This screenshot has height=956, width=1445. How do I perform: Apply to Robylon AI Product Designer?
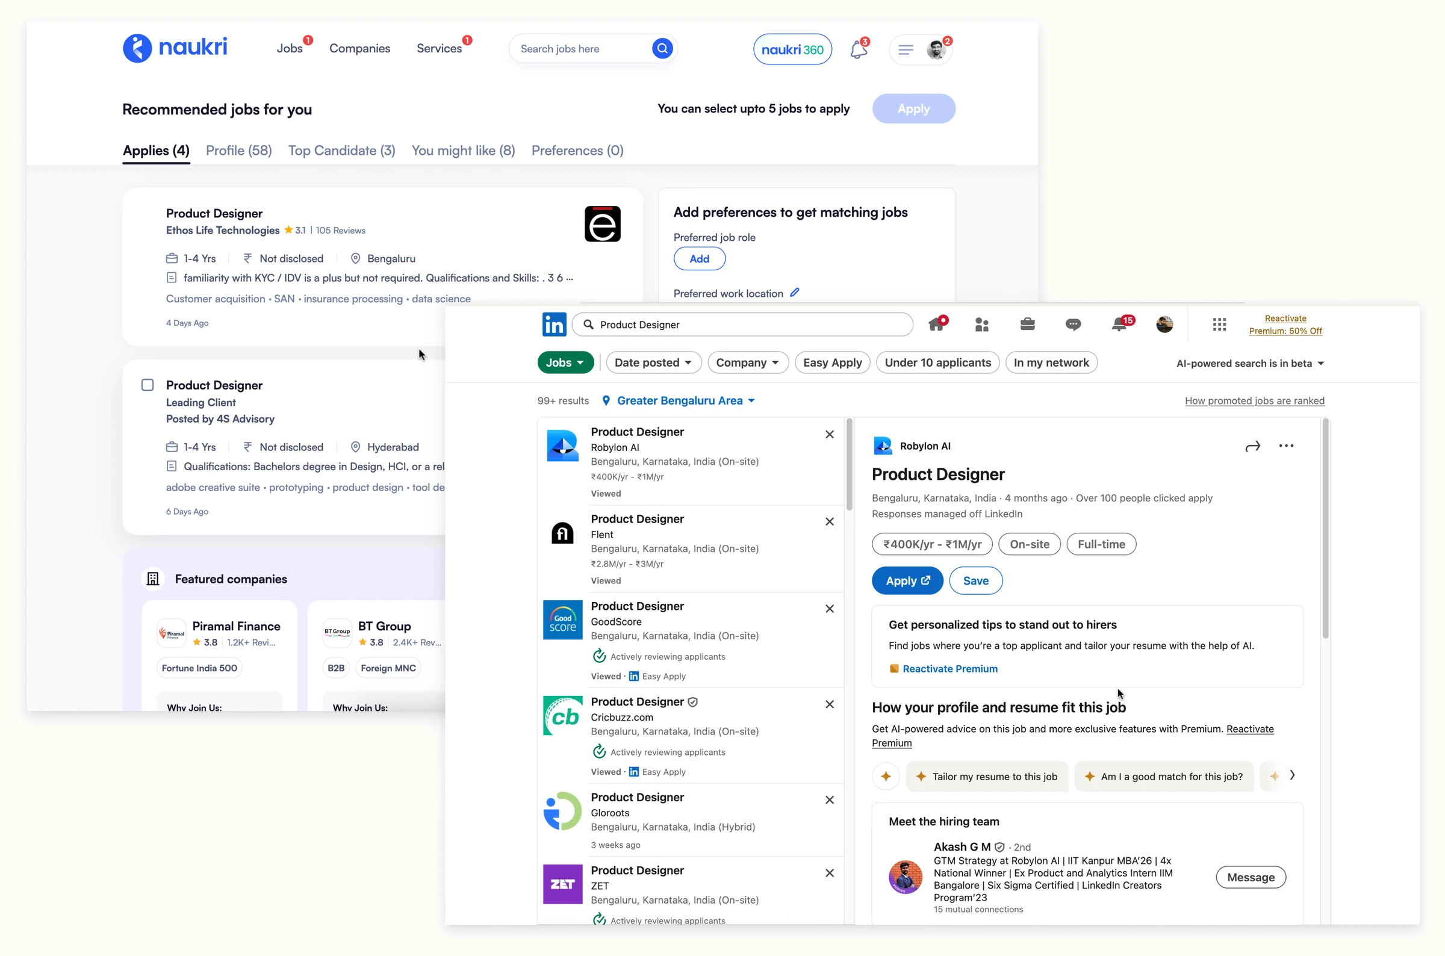[907, 580]
